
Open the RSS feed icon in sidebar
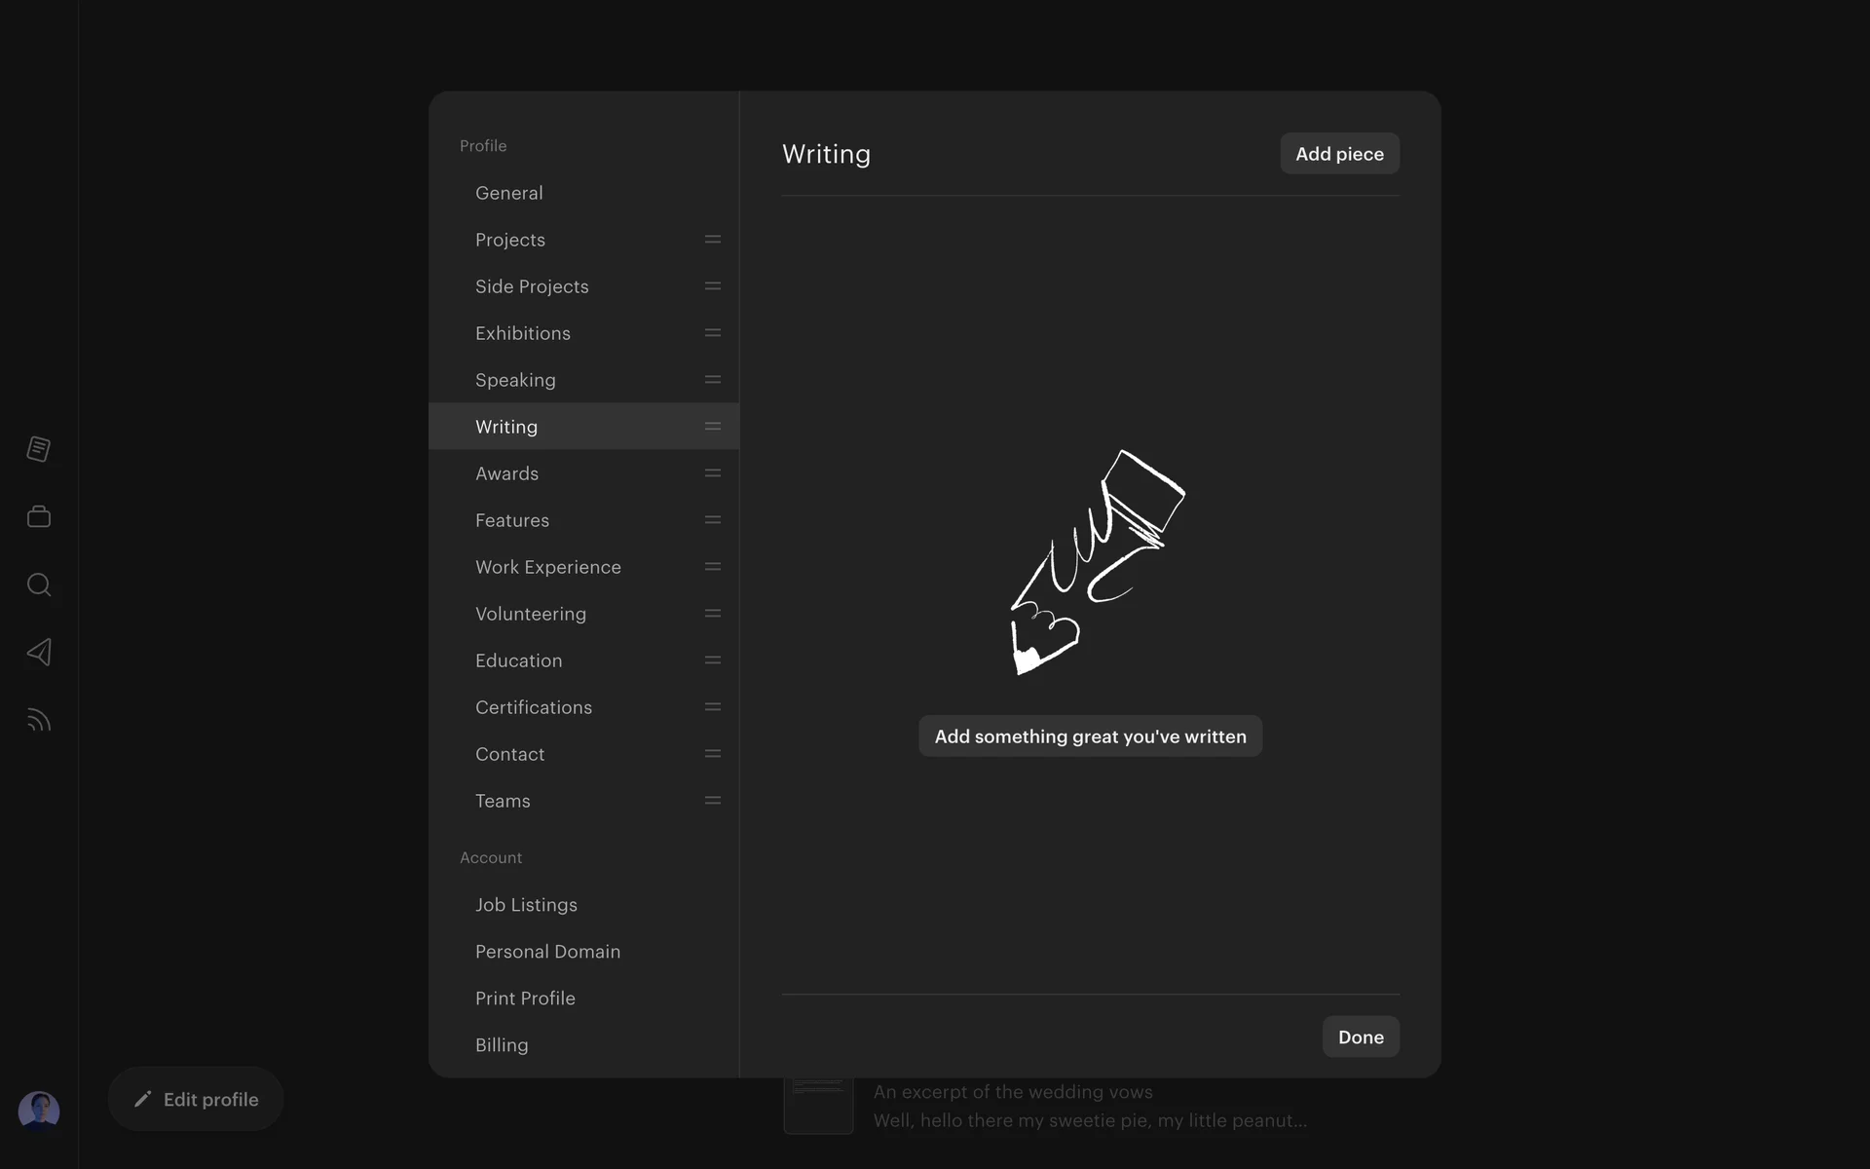click(39, 720)
